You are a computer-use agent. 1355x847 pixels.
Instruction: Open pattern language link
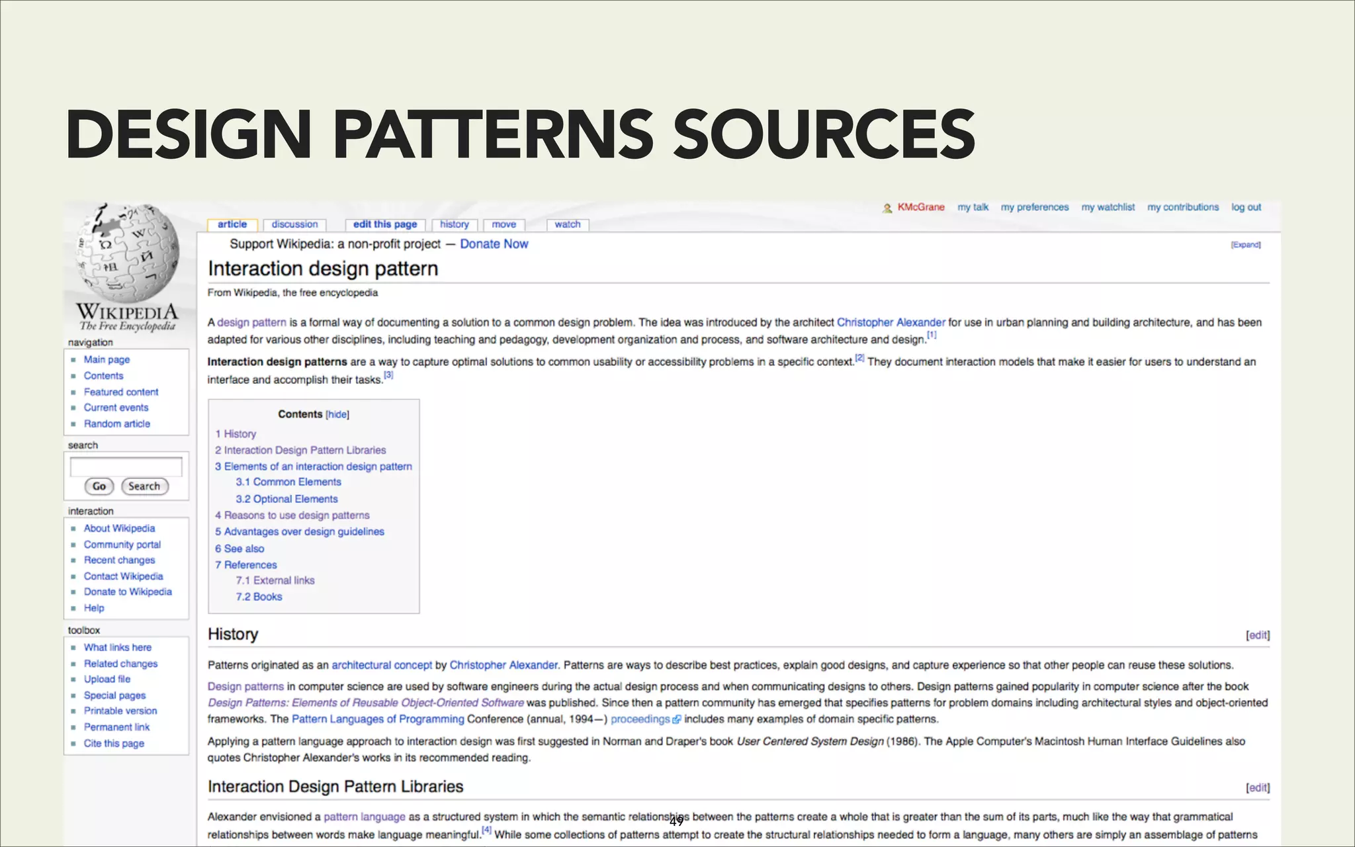(365, 817)
